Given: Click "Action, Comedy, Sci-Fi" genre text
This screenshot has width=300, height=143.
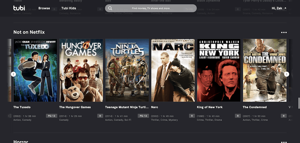Looking at the screenshot, I should [118, 120].
